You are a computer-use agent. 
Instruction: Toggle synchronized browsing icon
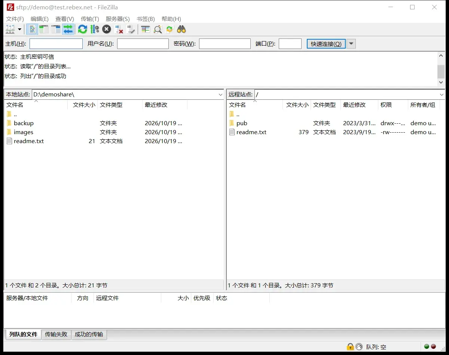pyautogui.click(x=169, y=29)
